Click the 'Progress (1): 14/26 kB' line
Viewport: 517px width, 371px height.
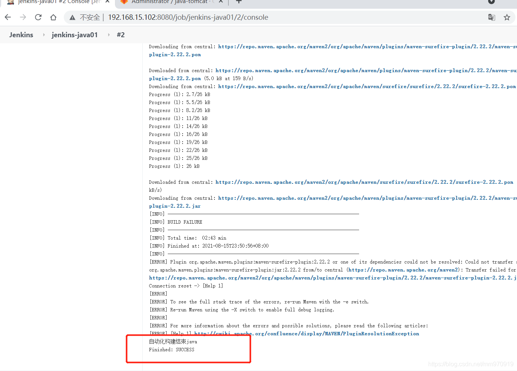pos(178,126)
